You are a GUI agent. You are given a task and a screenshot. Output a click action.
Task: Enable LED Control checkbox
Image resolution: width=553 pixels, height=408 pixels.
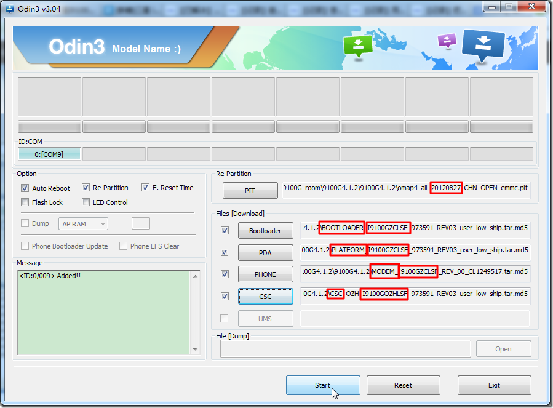86,202
